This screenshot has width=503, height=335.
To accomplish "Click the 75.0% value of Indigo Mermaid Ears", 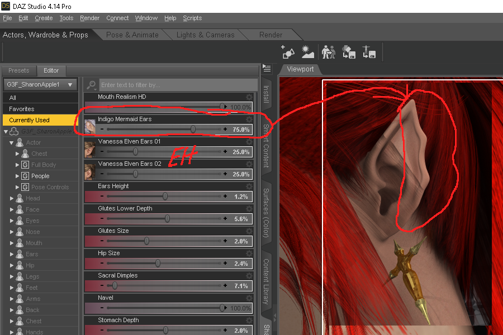I will [241, 130].
